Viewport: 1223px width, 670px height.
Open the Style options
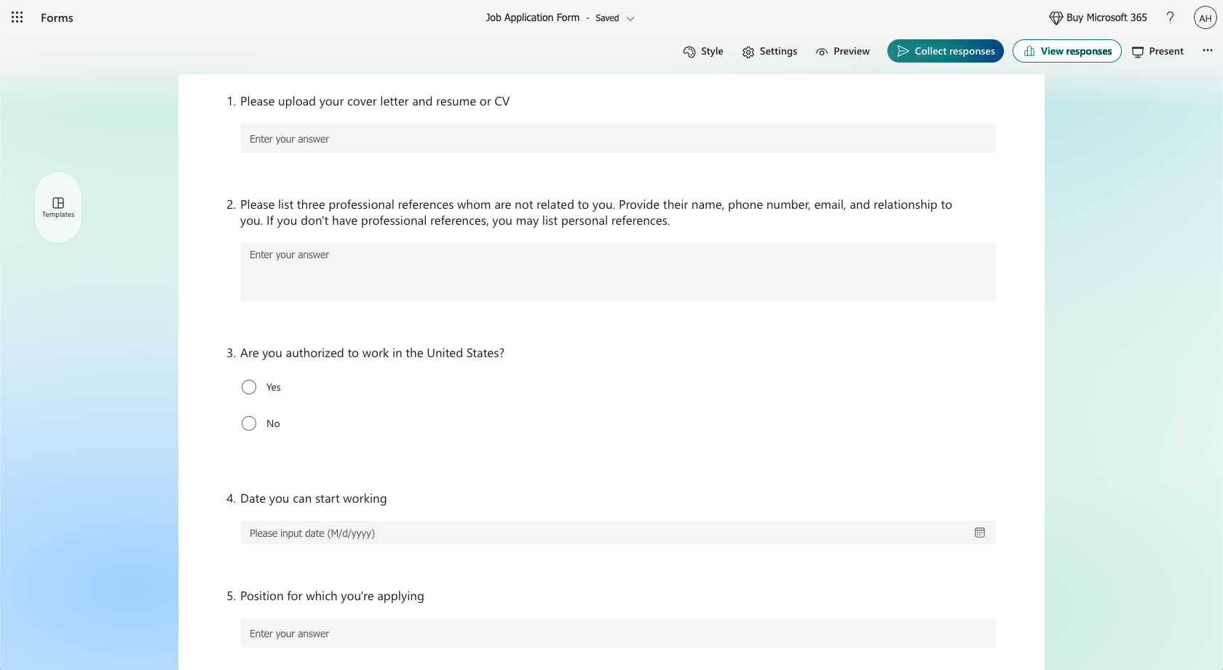click(x=702, y=51)
